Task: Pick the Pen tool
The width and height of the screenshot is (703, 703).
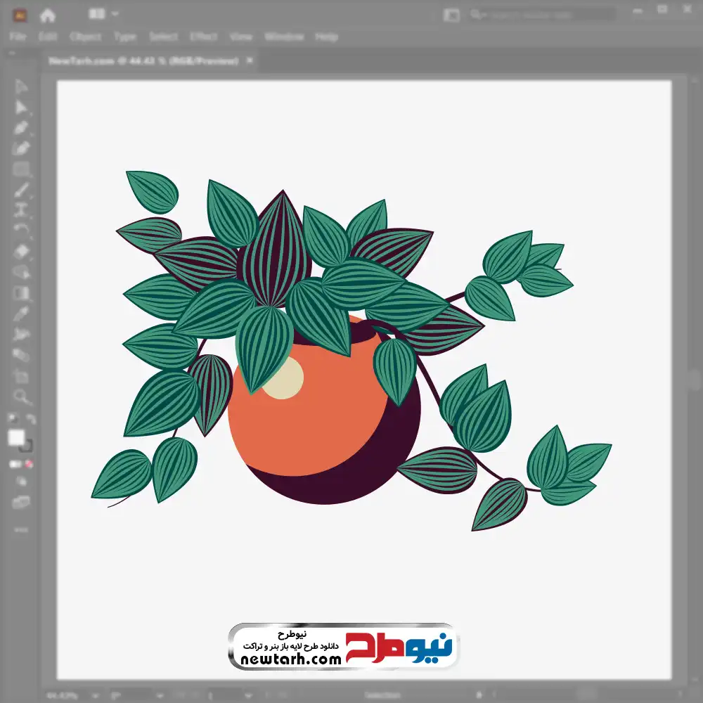Action: pos(21,128)
